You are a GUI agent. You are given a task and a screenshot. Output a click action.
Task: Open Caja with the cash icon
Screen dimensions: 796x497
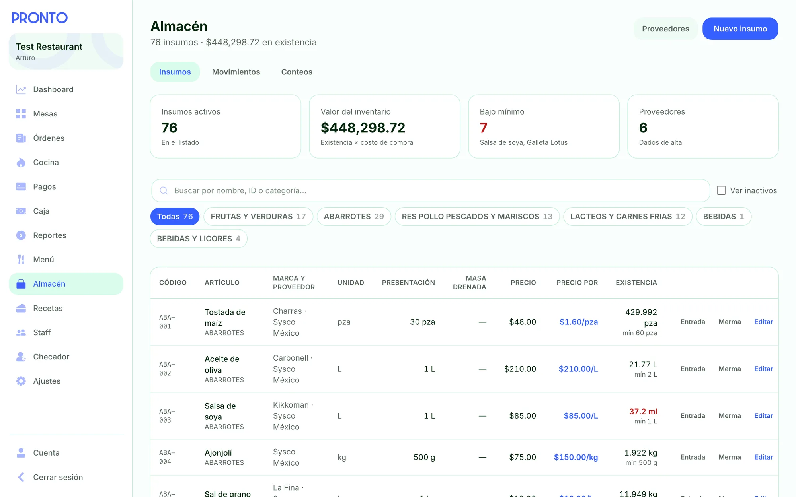[21, 211]
